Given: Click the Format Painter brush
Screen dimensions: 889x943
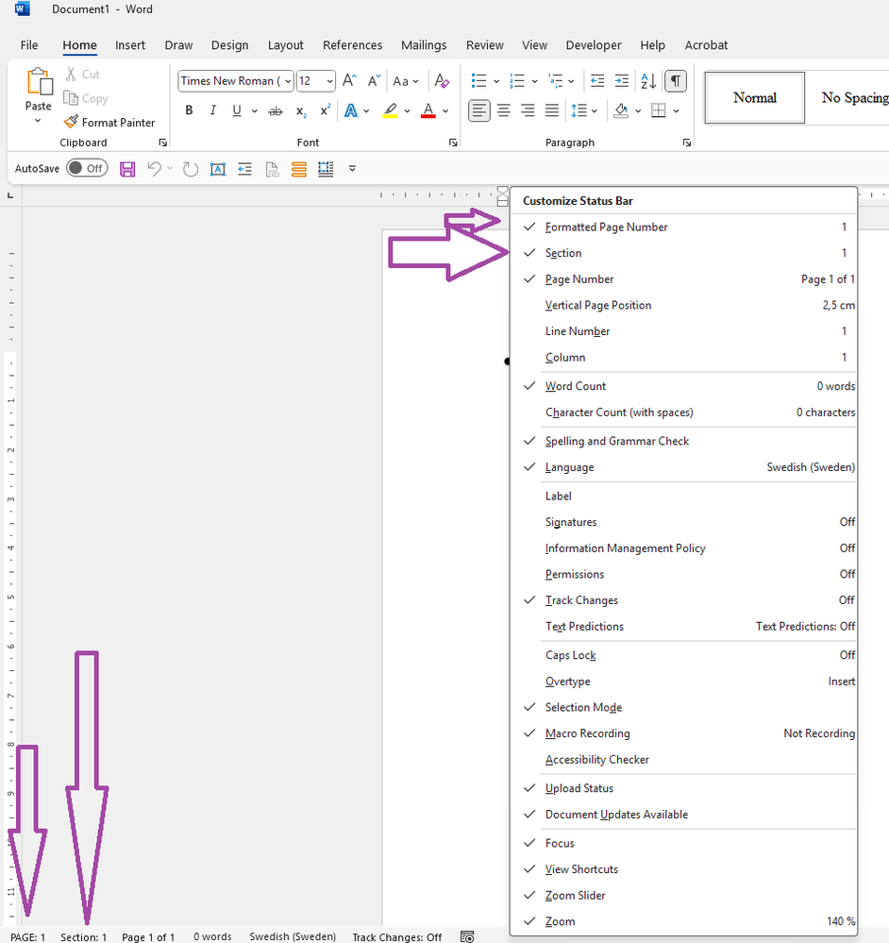Looking at the screenshot, I should (109, 123).
